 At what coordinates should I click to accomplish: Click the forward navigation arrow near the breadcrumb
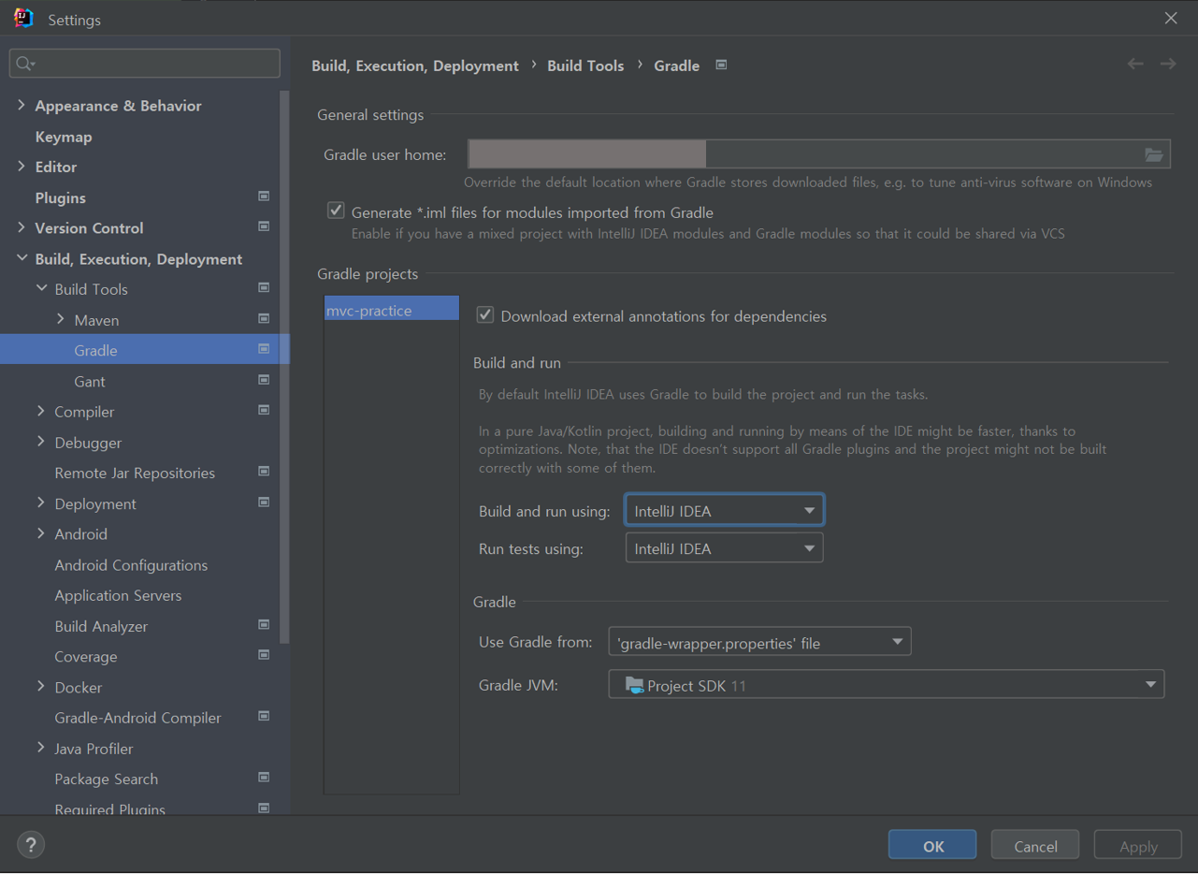coord(1167,64)
